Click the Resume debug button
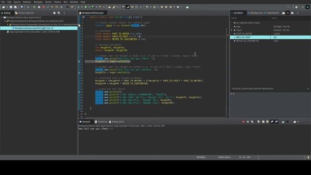Viewport: 311px width, 175px height. click(x=35, y=7)
